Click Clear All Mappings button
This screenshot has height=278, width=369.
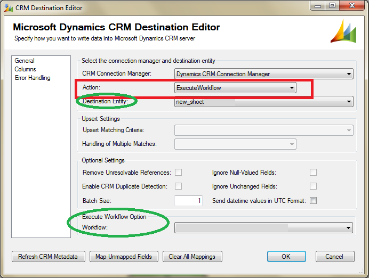point(192,256)
